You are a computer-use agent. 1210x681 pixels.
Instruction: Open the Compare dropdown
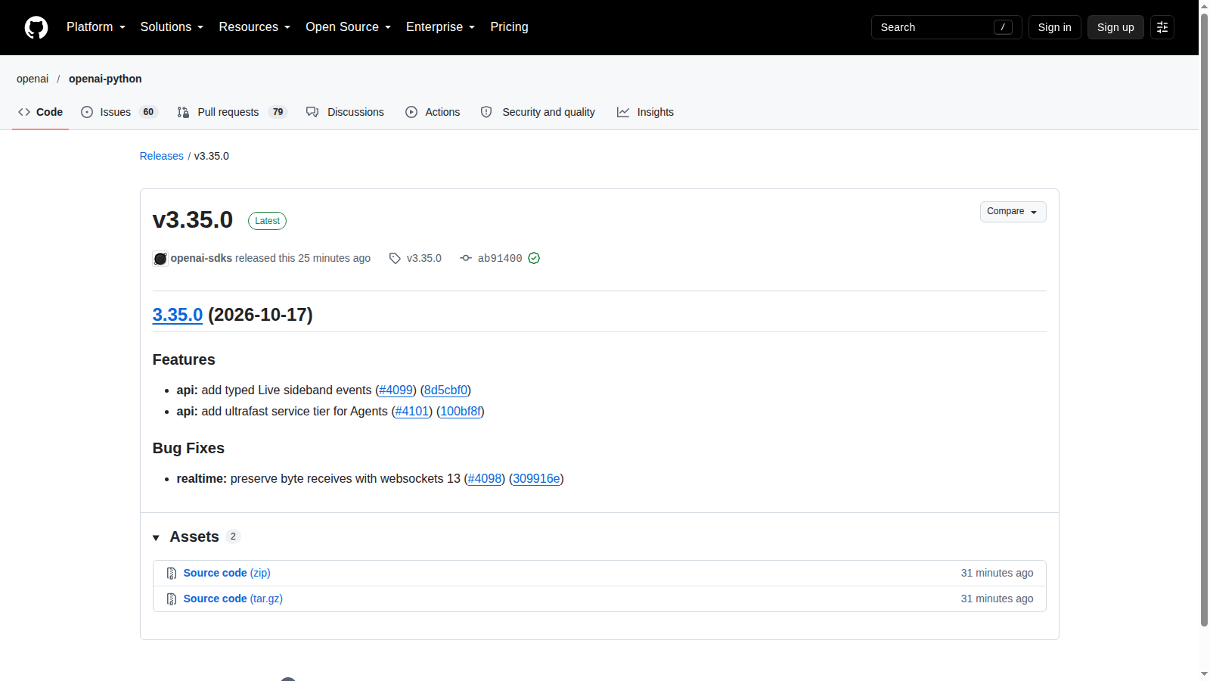[x=1013, y=212]
